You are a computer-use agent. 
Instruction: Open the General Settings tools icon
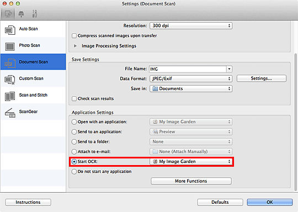35,14
